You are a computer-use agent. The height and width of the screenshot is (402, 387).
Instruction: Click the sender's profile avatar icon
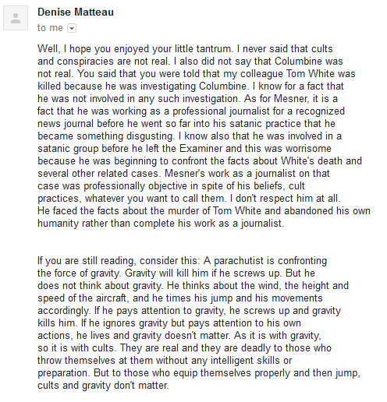[16, 18]
